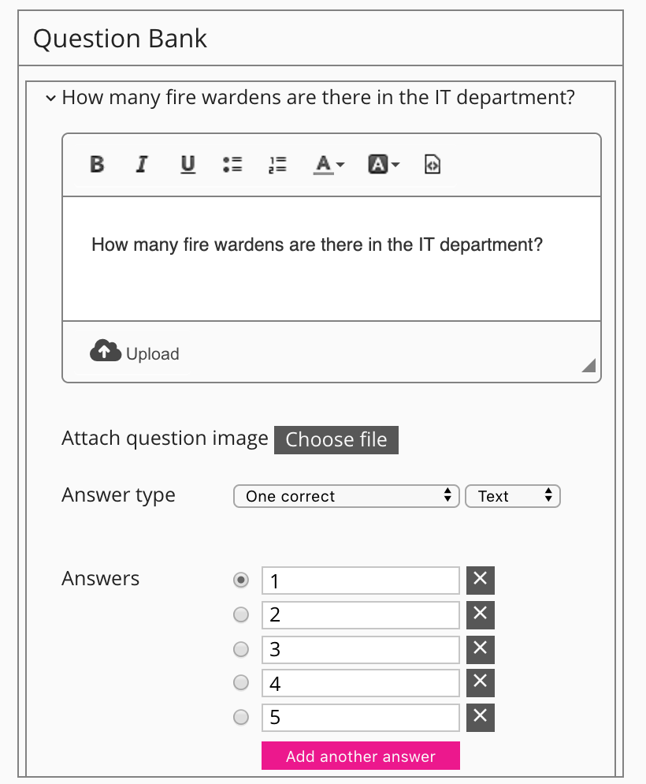Open the Text format dropdown
This screenshot has height=784, width=646.
513,496
